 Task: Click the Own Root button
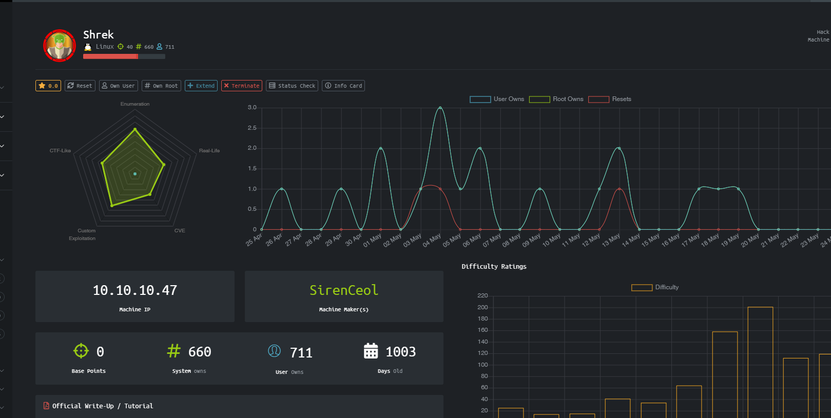(161, 86)
